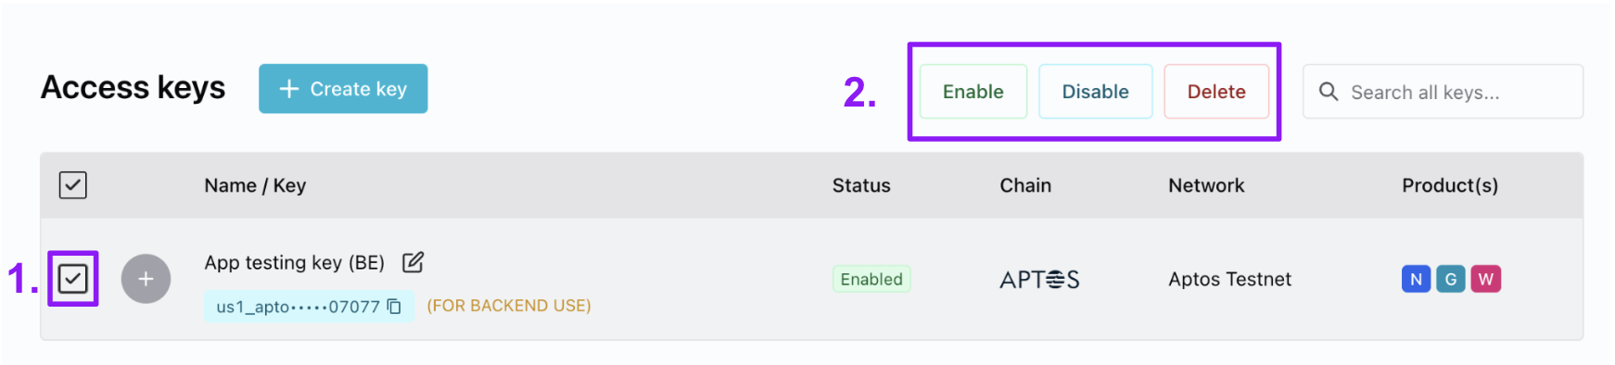Click the Aptos chain logo
This screenshot has width=1615, height=365.
[x=1039, y=280]
